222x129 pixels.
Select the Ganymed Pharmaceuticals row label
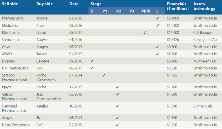coord(14,108)
